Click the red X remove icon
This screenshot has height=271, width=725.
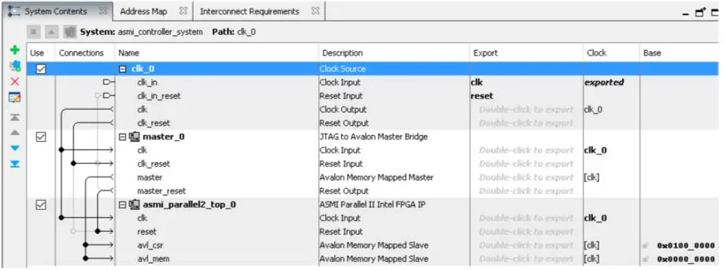(15, 82)
